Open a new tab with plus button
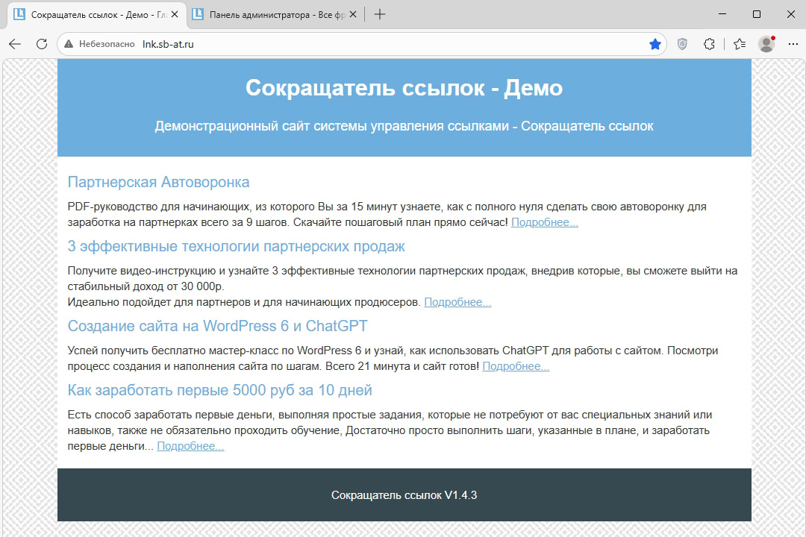806x537 pixels. click(x=380, y=14)
